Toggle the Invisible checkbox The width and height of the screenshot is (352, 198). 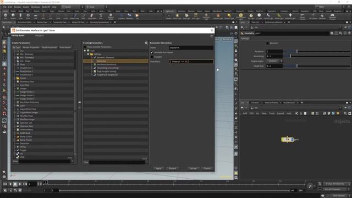(x=152, y=57)
